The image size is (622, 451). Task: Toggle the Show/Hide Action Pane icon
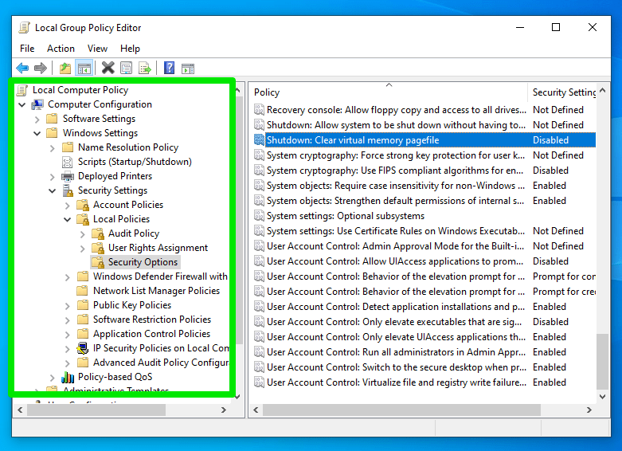click(188, 69)
